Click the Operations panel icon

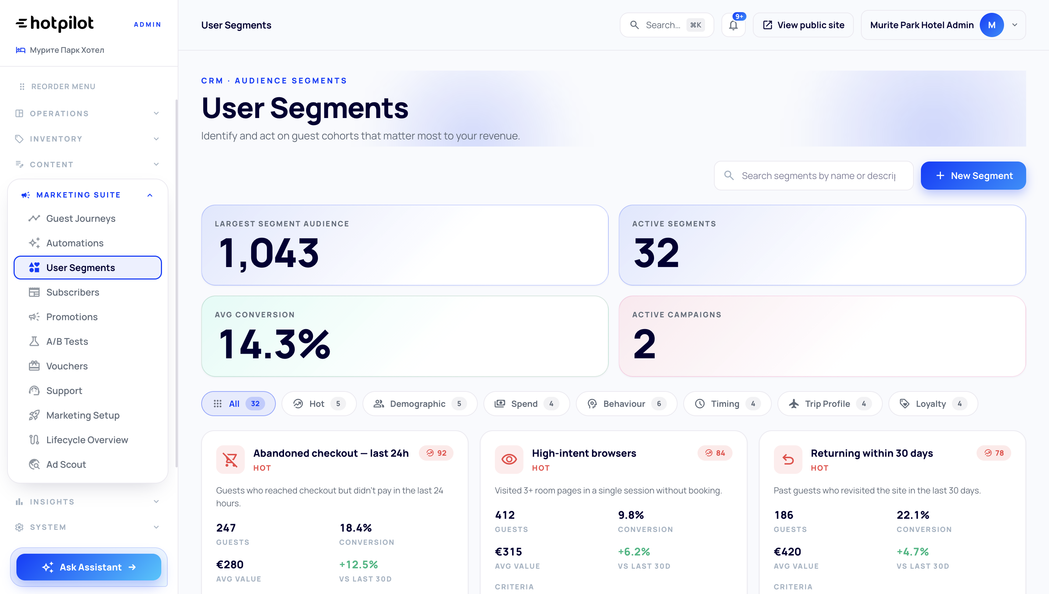coord(19,113)
